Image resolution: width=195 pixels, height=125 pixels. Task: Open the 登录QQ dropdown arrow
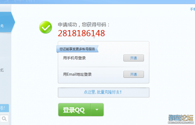97,110
